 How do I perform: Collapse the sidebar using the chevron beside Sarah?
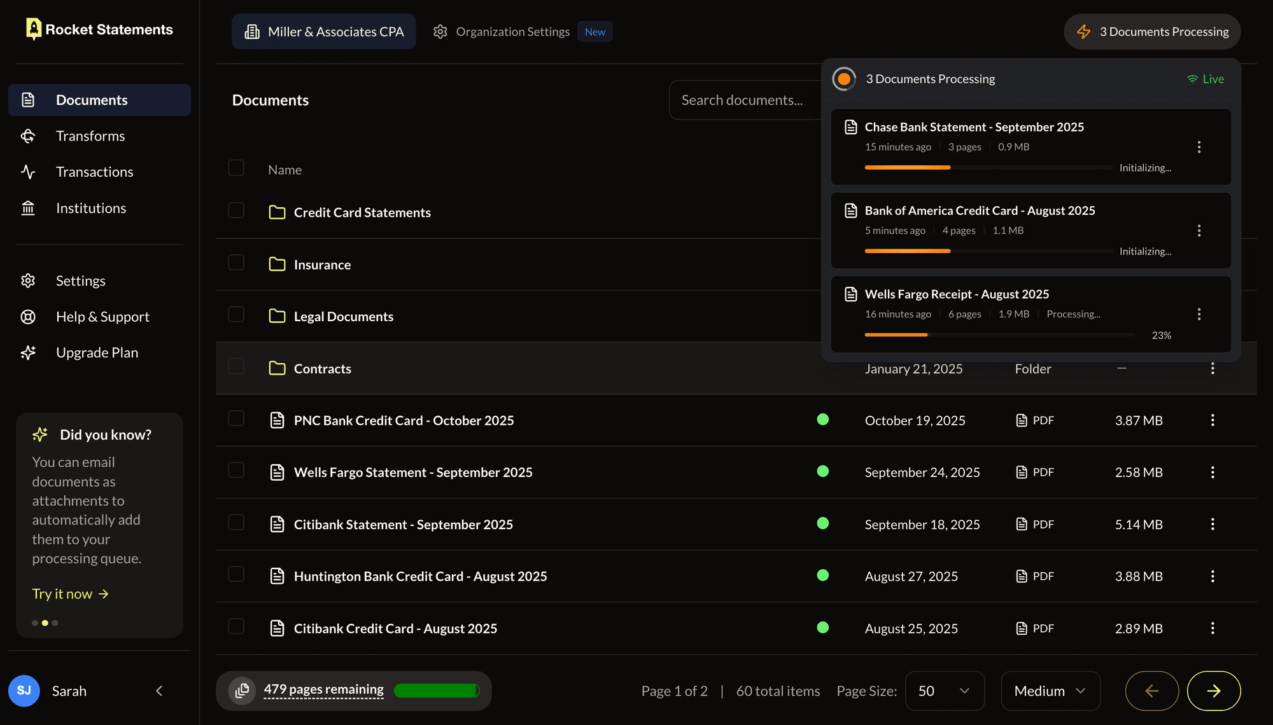coord(159,691)
